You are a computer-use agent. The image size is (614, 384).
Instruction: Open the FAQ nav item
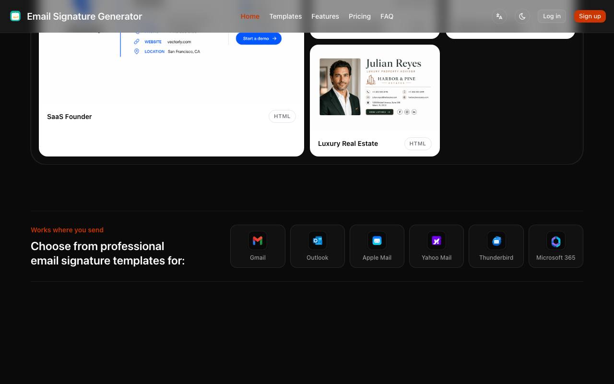(x=387, y=16)
